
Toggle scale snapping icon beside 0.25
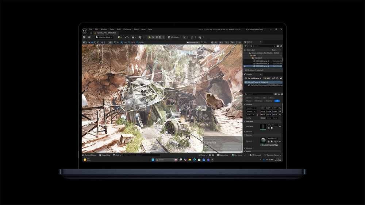click(138, 43)
